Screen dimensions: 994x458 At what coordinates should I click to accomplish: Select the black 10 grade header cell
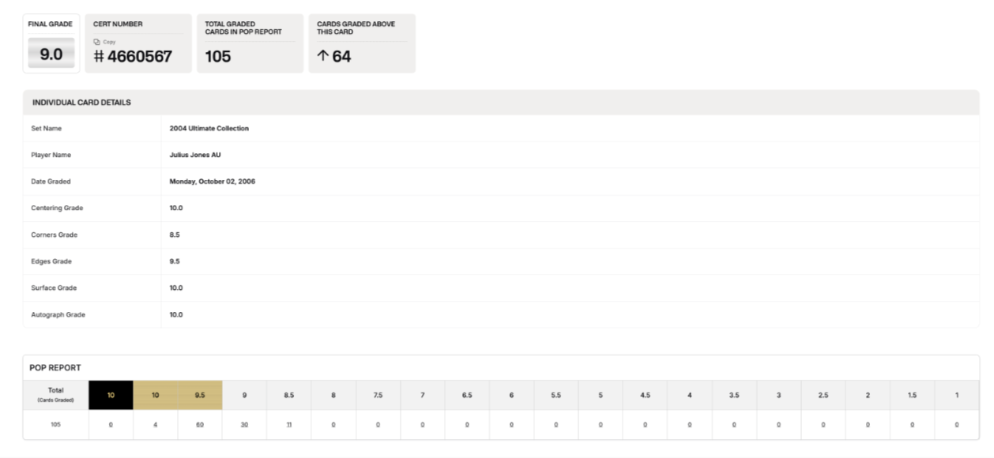pos(111,395)
